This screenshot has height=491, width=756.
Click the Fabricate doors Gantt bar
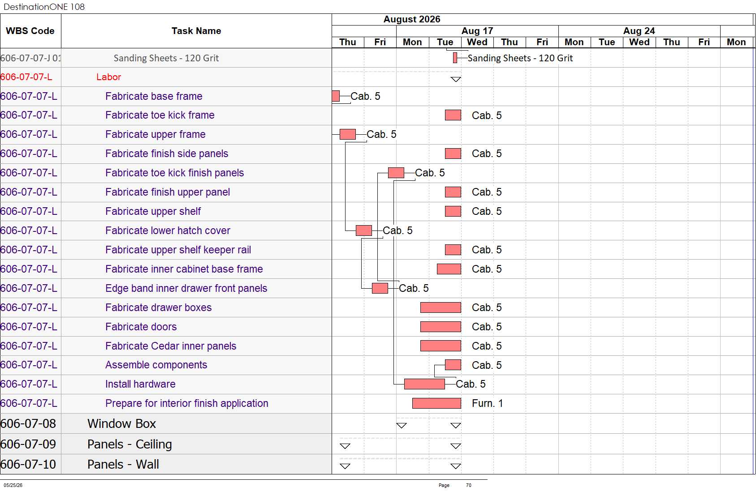tap(441, 327)
